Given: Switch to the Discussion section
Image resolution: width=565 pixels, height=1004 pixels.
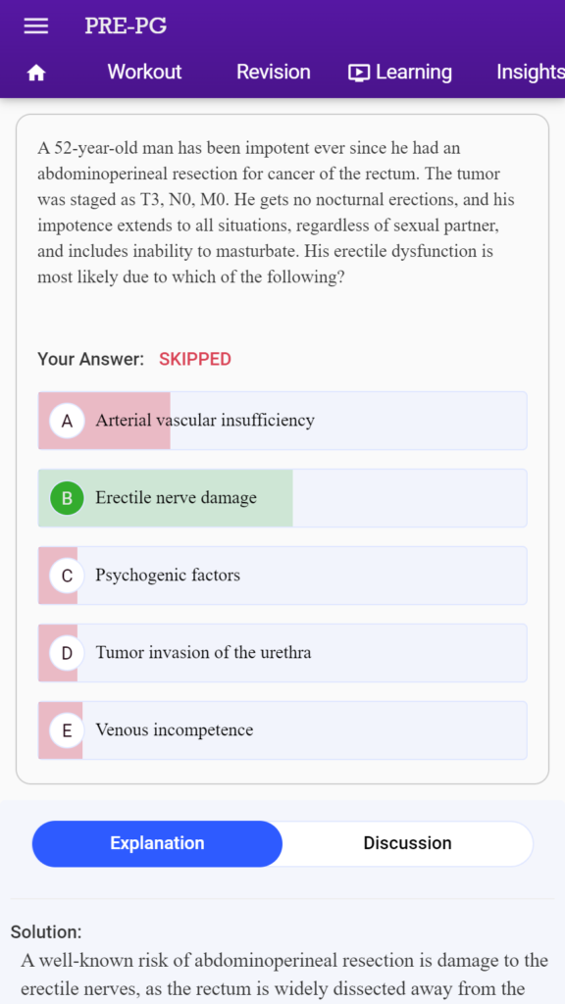Looking at the screenshot, I should pyautogui.click(x=407, y=843).
